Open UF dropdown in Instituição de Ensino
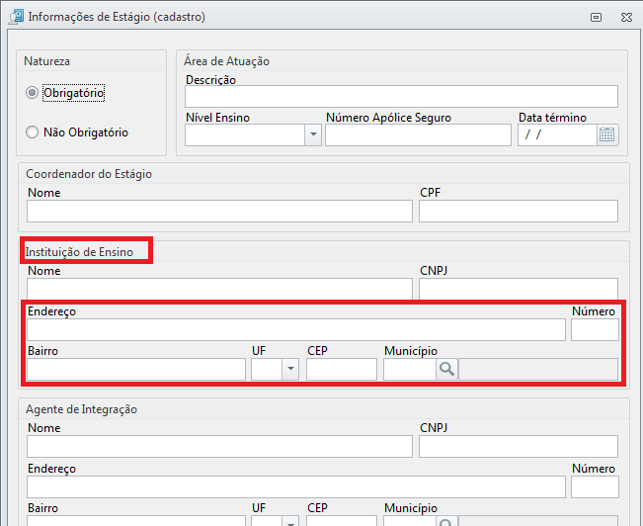This screenshot has height=526, width=643. tap(290, 369)
